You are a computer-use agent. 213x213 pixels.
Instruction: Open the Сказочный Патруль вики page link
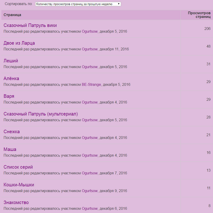point(30,25)
